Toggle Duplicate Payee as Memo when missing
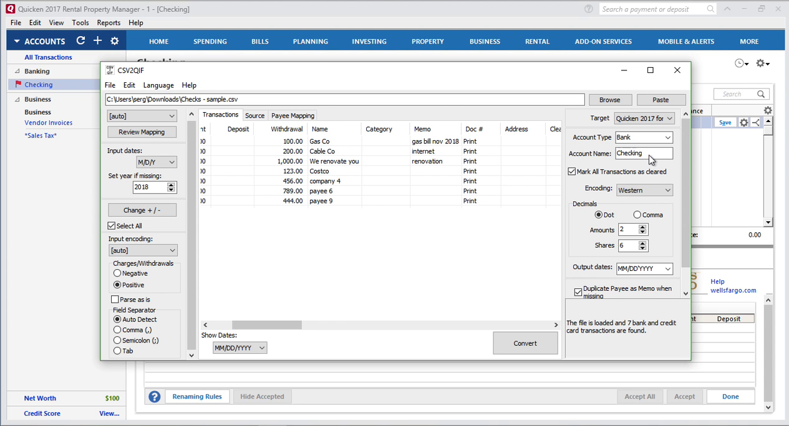789x426 pixels. [578, 291]
